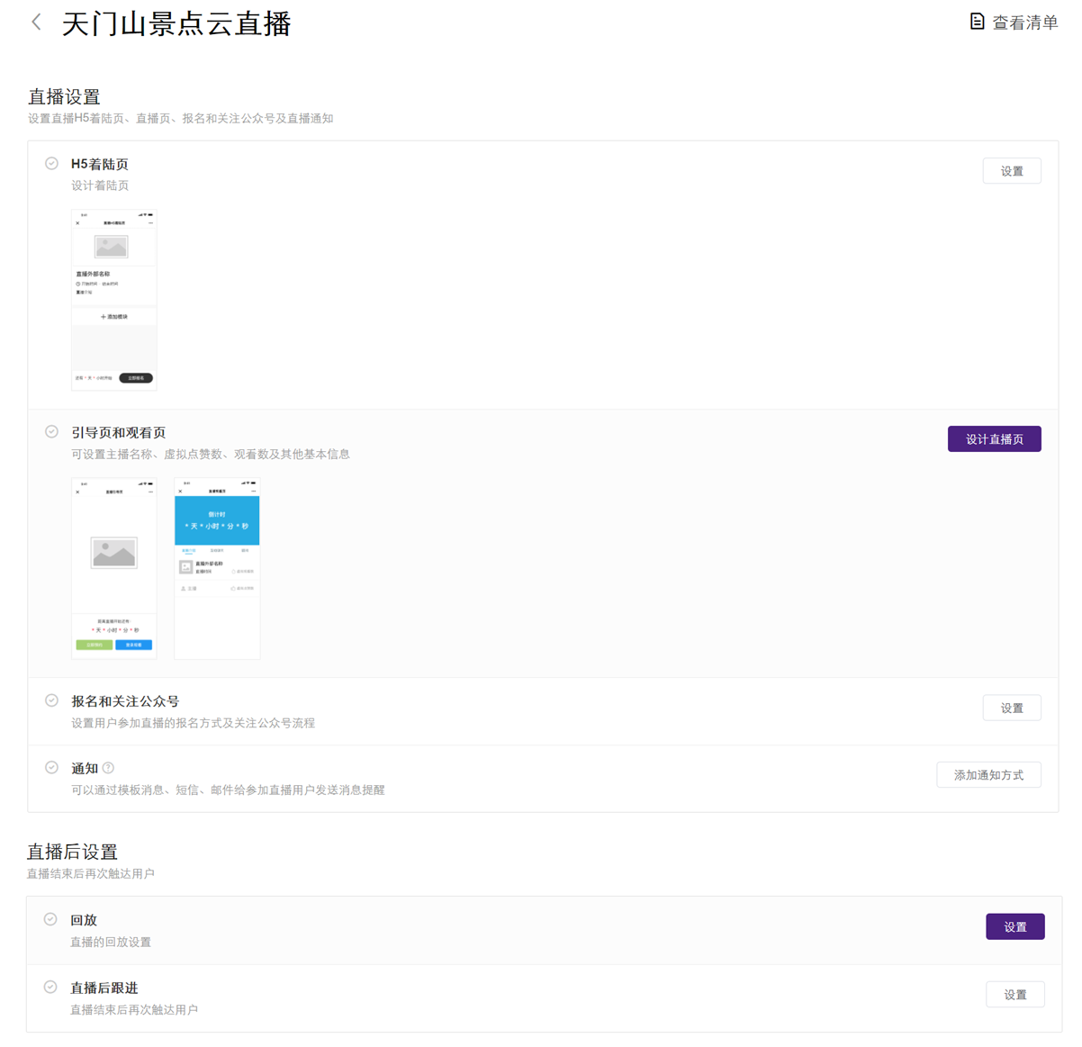The image size is (1082, 1047).
Task: Click the check circle icon beside H5着陆页
Action: coord(52,164)
